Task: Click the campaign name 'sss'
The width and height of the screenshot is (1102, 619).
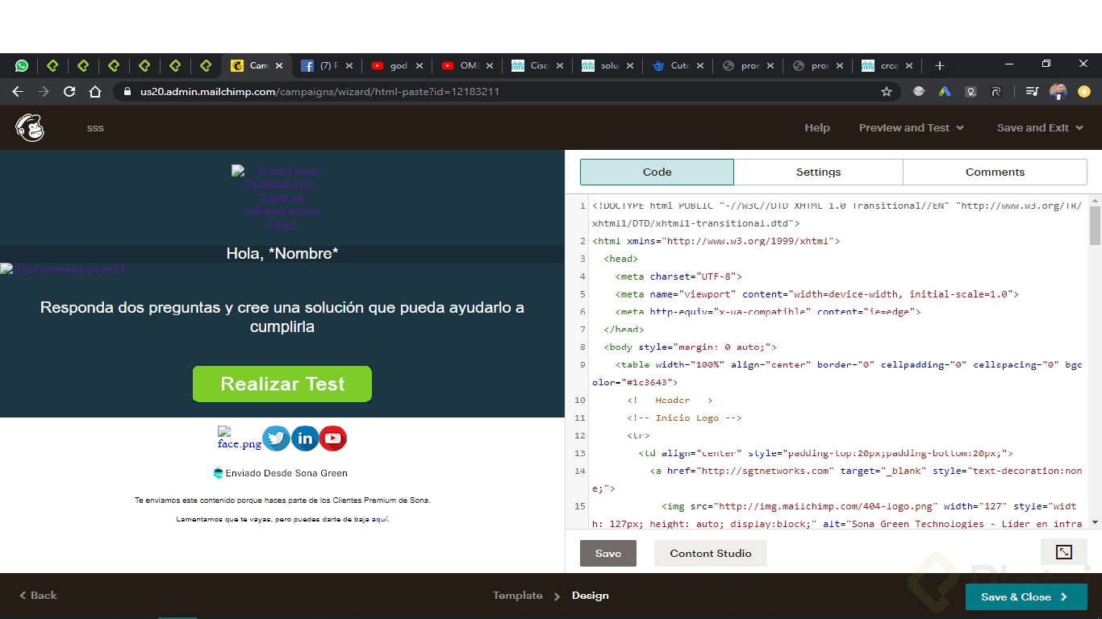Action: [95, 127]
